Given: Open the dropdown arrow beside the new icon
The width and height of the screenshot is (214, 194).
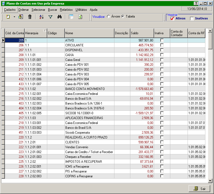Looking at the screenshot, I should (14, 17).
